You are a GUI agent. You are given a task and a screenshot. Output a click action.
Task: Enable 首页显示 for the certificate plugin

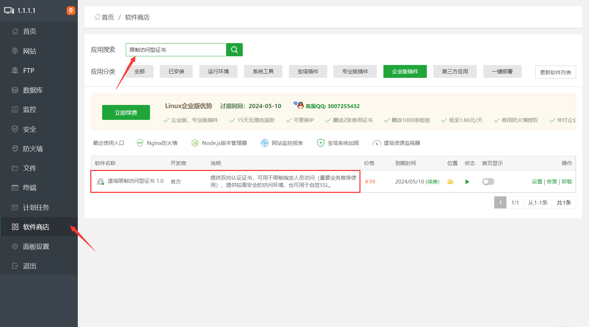pyautogui.click(x=488, y=181)
